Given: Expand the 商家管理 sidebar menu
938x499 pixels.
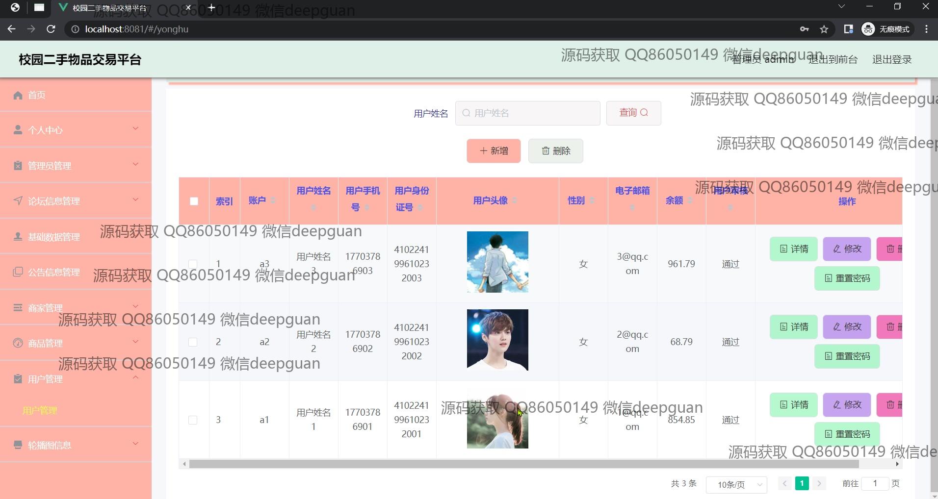Looking at the screenshot, I should pos(135,306).
